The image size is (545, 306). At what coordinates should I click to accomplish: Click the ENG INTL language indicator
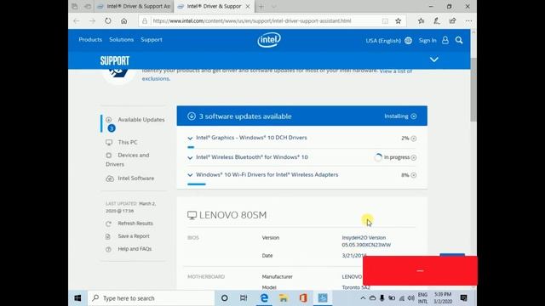[x=422, y=298]
